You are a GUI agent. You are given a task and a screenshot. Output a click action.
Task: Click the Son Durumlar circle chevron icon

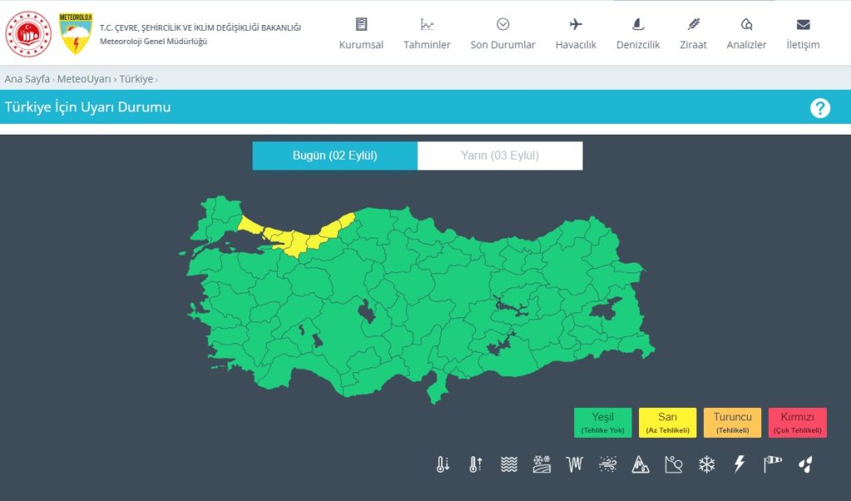point(503,24)
